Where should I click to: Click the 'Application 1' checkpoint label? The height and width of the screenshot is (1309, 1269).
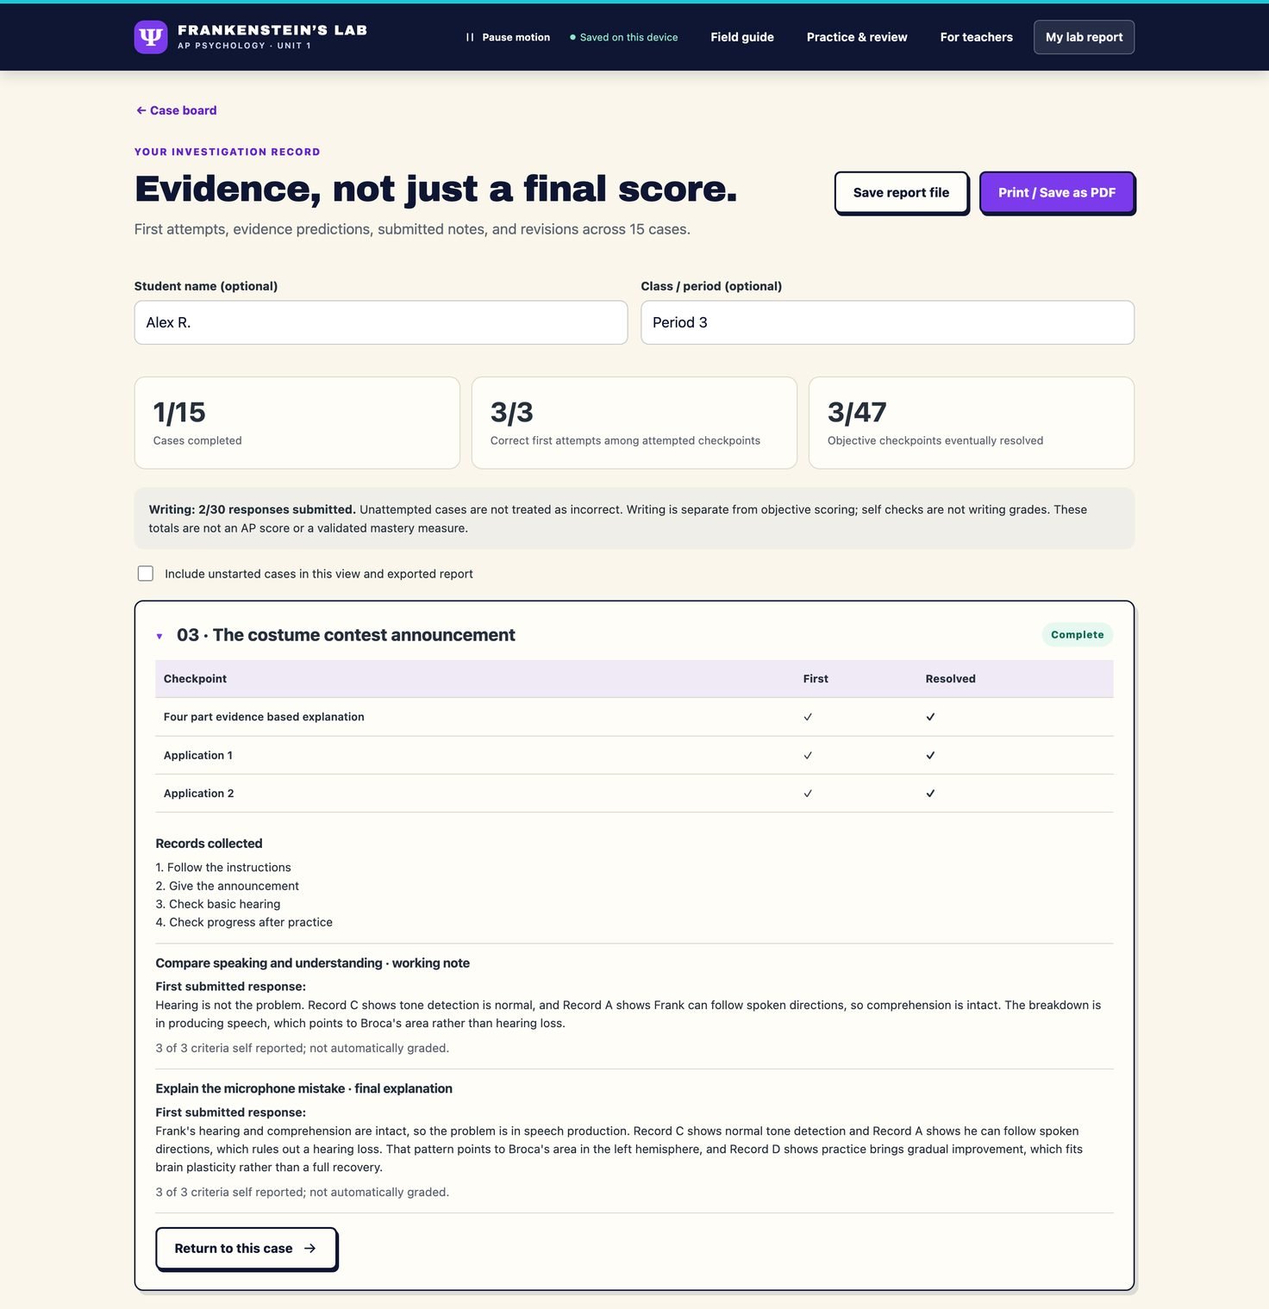click(x=198, y=756)
